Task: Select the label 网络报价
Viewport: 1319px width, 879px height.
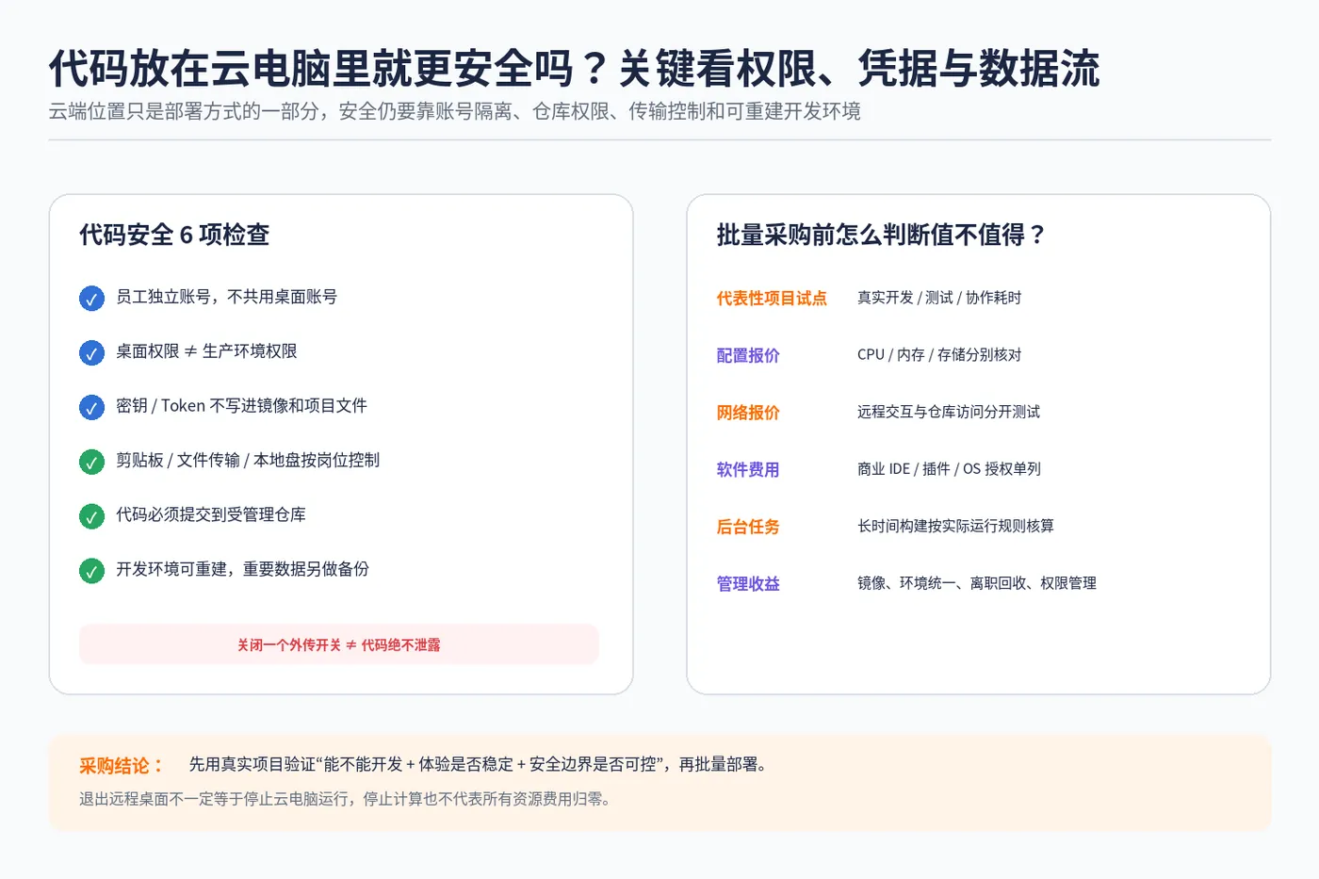Action: pyautogui.click(x=748, y=413)
